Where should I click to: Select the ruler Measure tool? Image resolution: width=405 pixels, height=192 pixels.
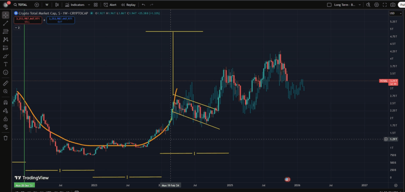[x=6, y=83]
